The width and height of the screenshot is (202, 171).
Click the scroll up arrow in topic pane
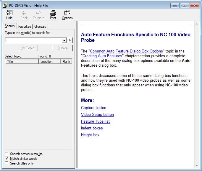[x=197, y=24]
